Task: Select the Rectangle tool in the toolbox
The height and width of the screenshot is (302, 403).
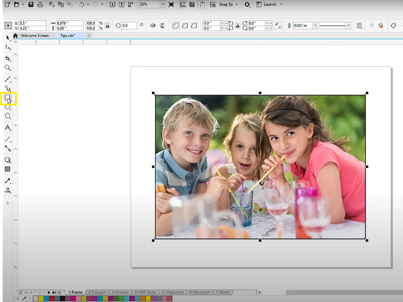Action: [x=8, y=98]
